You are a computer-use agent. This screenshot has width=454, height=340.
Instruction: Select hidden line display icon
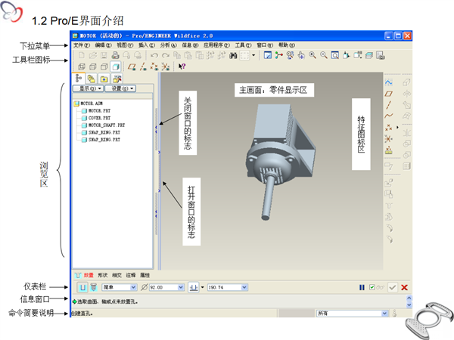(93, 66)
